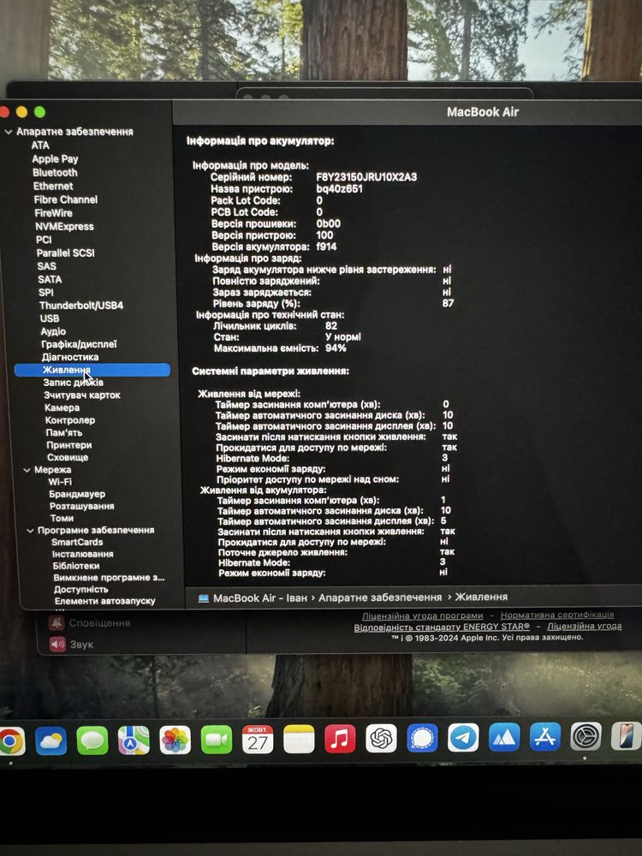Screen dimensions: 642x856
Task: Select Елементи автозапуску in the sidebar
Action: click(x=104, y=601)
